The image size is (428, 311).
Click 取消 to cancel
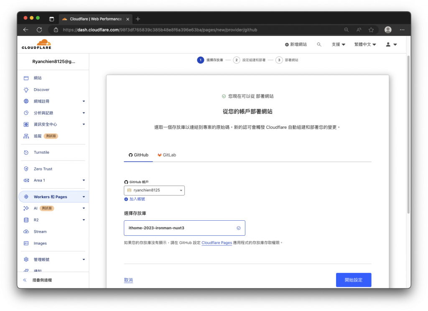128,280
